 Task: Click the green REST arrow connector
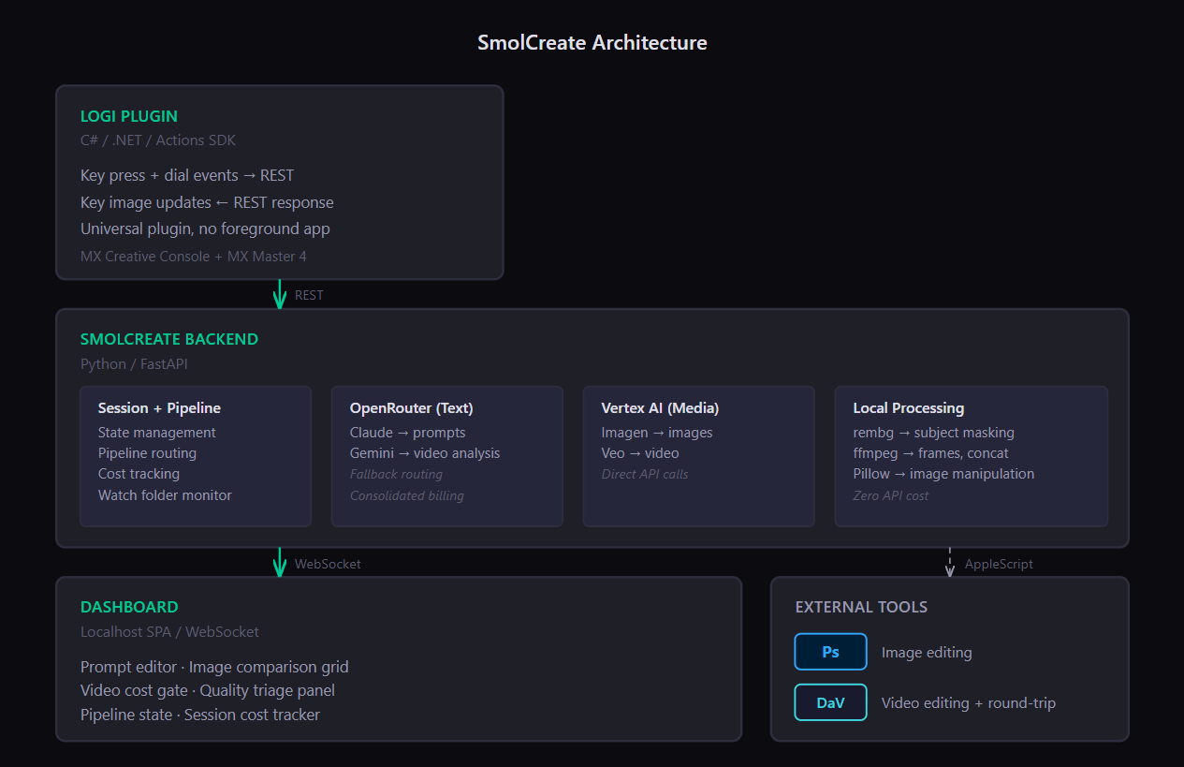tap(279, 294)
